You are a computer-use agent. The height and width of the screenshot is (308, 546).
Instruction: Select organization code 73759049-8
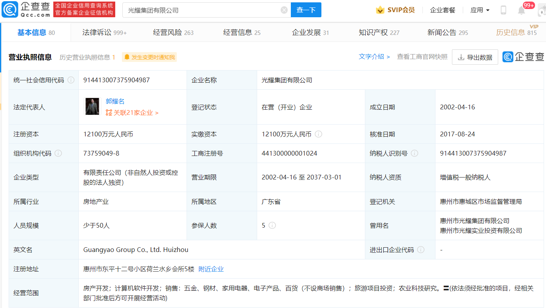click(101, 153)
